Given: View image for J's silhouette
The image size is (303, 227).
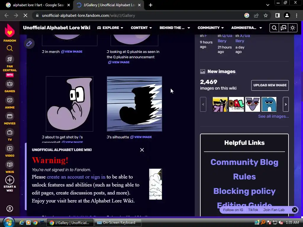Looking at the screenshot, I should [x=141, y=137].
